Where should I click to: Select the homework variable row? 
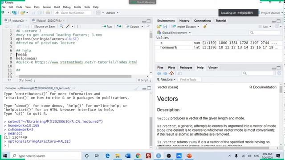[x=219, y=48]
